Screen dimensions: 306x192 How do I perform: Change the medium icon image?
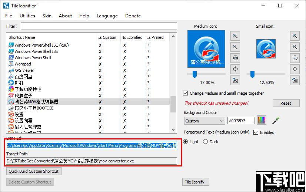tap(235, 80)
